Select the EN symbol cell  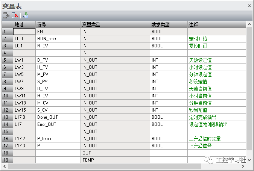(58, 32)
